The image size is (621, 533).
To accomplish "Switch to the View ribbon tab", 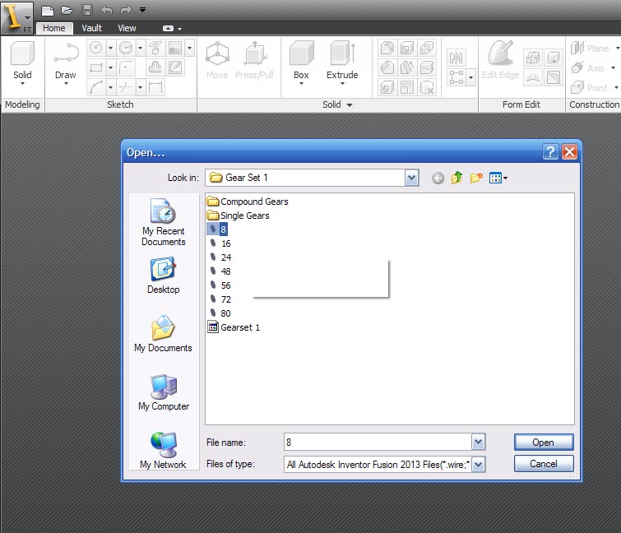I will tap(127, 28).
